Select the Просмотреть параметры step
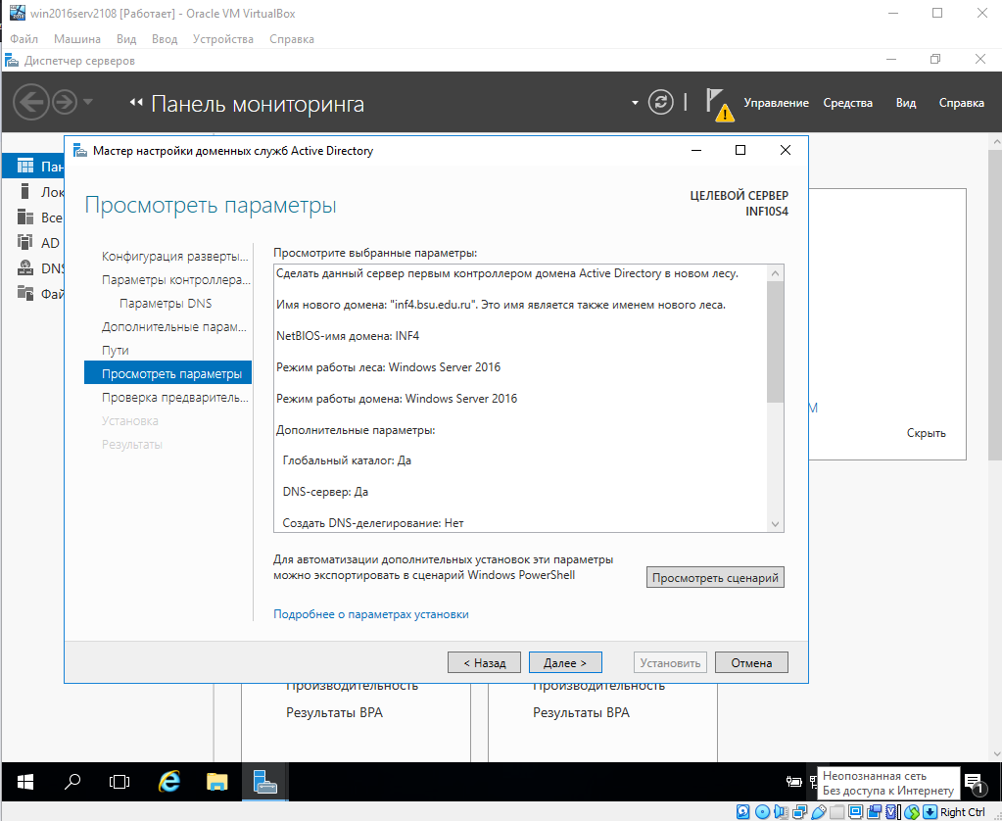 click(x=168, y=373)
